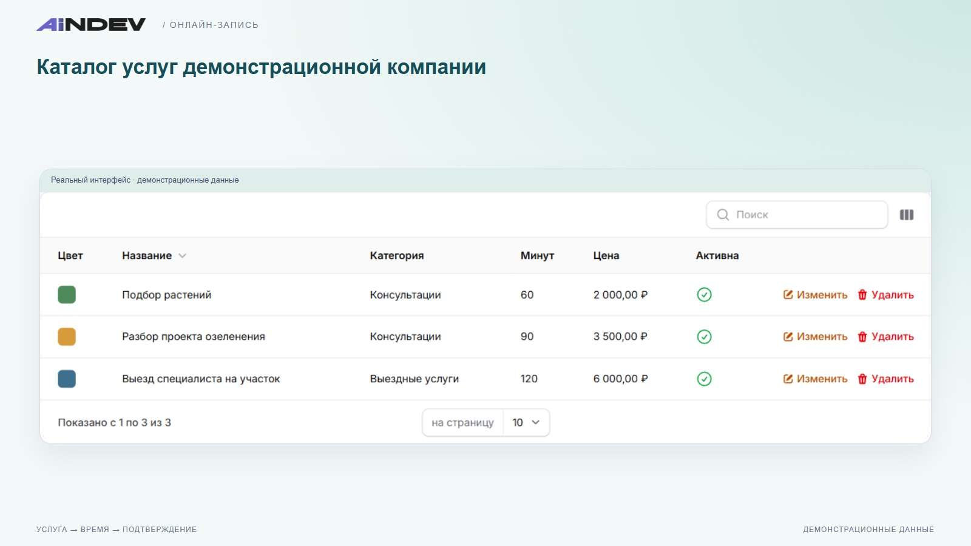Click green color swatch of Подбор растений
971x546 pixels.
coord(67,295)
